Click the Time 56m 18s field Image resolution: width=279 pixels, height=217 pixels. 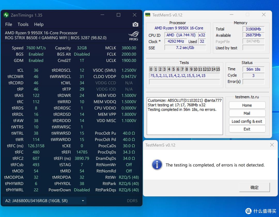coord(253,69)
